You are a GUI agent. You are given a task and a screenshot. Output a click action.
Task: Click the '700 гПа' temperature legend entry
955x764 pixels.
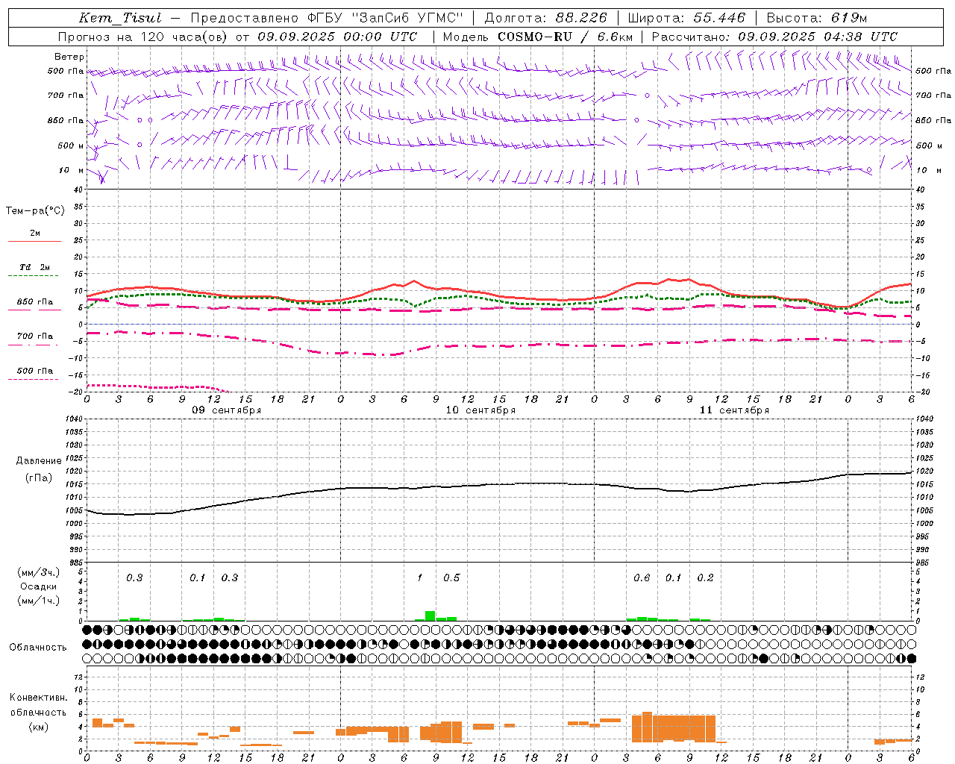[35, 336]
